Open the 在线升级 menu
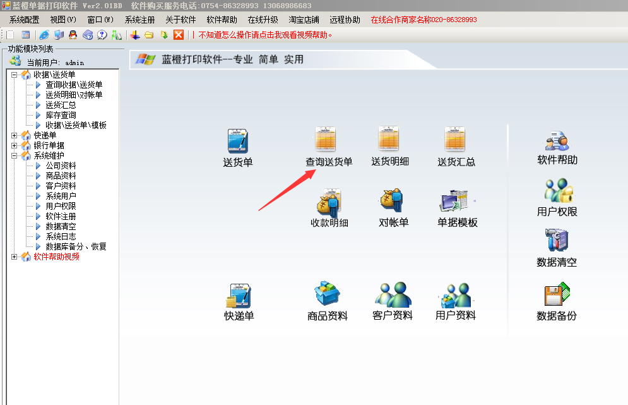The image size is (628, 405). (x=263, y=20)
